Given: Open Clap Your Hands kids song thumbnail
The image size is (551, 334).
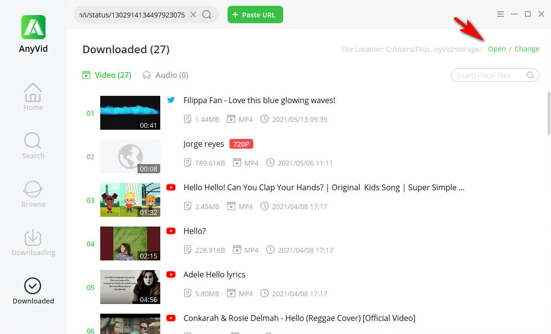Looking at the screenshot, I should (x=130, y=200).
